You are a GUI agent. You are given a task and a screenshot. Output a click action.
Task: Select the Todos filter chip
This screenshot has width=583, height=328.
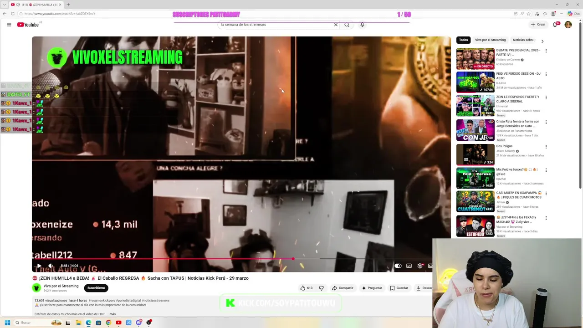(x=463, y=40)
